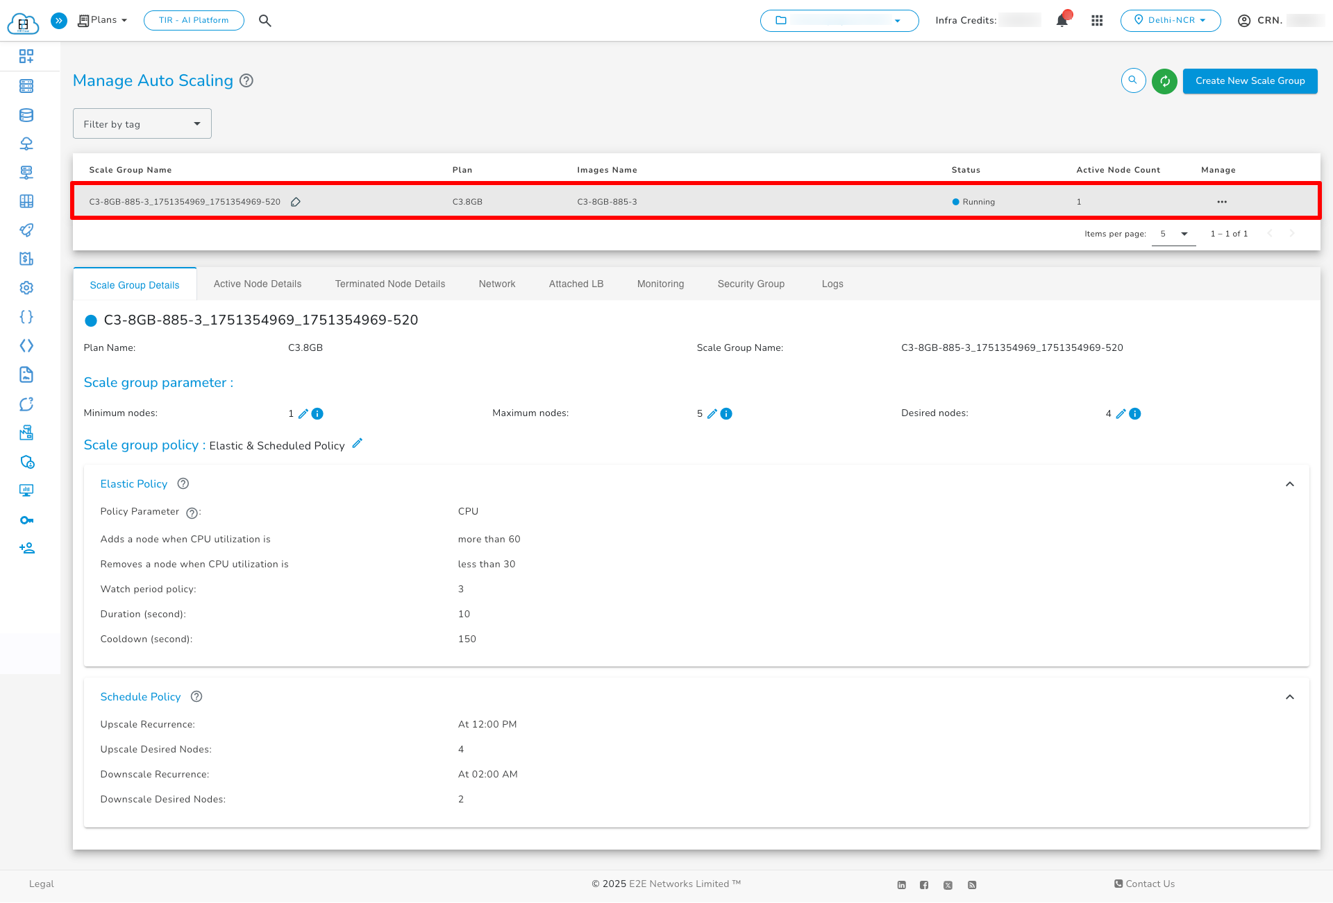Switch to the Active Node Details tab

pyautogui.click(x=257, y=284)
